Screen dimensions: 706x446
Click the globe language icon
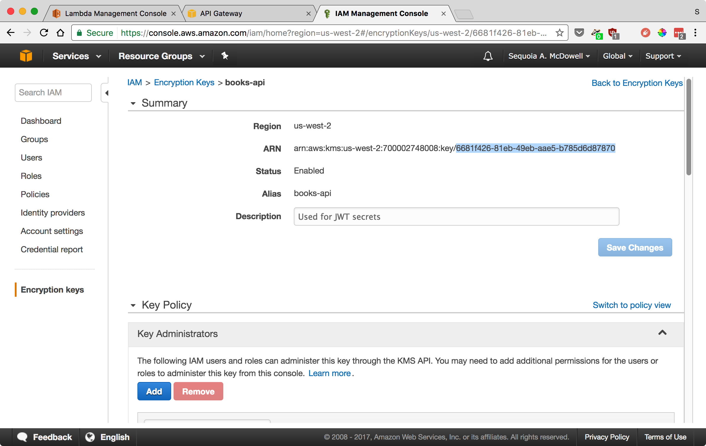coord(90,437)
